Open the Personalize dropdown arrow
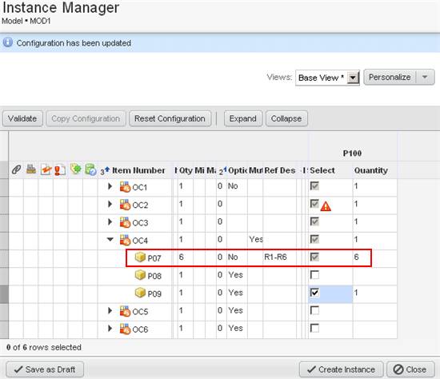 [425, 77]
